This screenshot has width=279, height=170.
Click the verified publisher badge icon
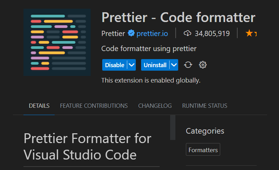pyautogui.click(x=131, y=33)
